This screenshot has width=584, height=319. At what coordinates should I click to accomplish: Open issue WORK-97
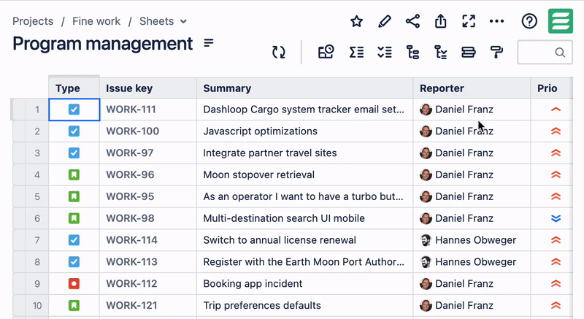130,153
